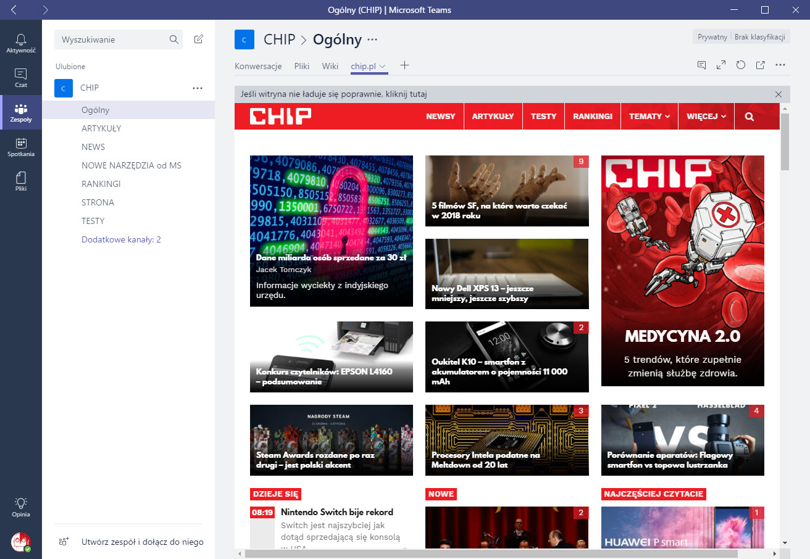Open Procesory Intela Meltdown article

tap(507, 440)
